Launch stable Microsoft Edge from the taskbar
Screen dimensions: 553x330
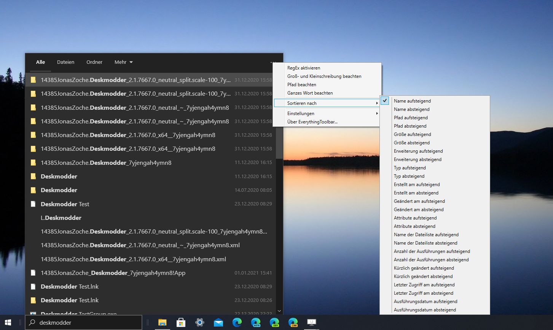coord(237,322)
